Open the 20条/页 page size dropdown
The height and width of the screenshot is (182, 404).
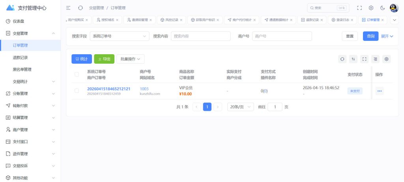pos(240,107)
